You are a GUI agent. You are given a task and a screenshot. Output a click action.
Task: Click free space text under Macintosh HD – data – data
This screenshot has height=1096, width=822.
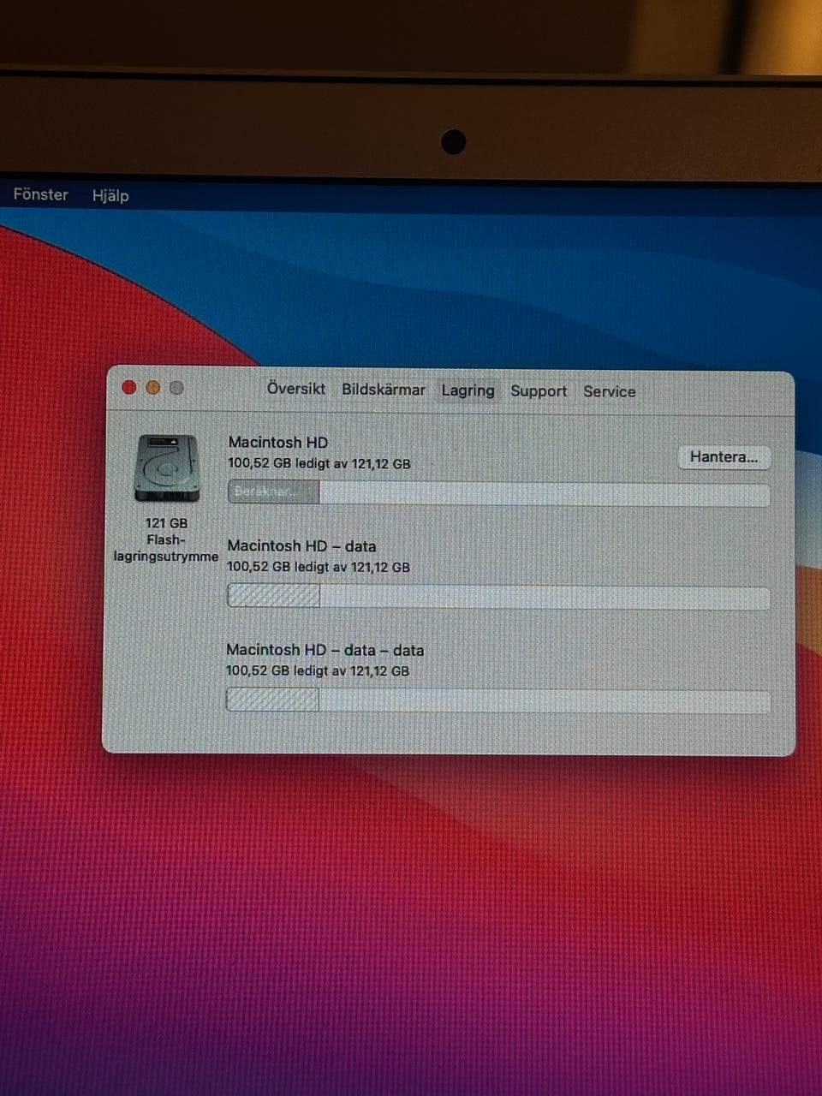pos(318,671)
